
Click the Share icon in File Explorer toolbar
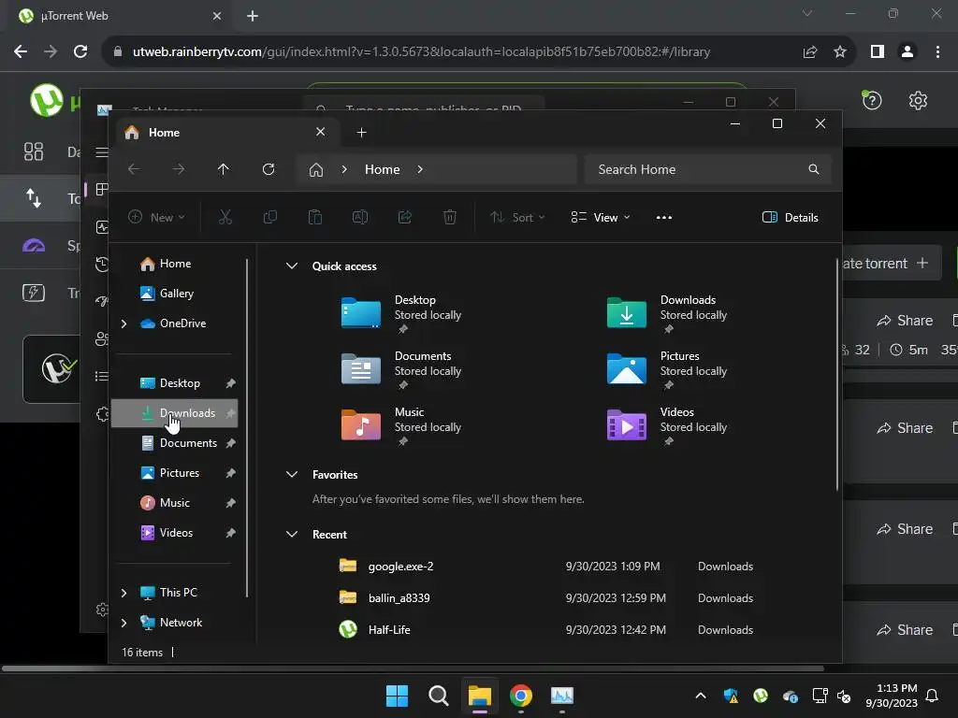click(404, 217)
